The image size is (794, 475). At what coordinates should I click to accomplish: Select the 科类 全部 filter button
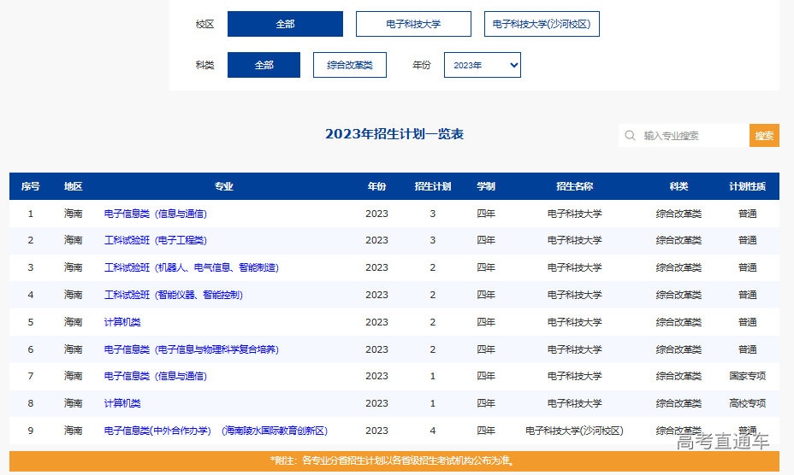264,65
